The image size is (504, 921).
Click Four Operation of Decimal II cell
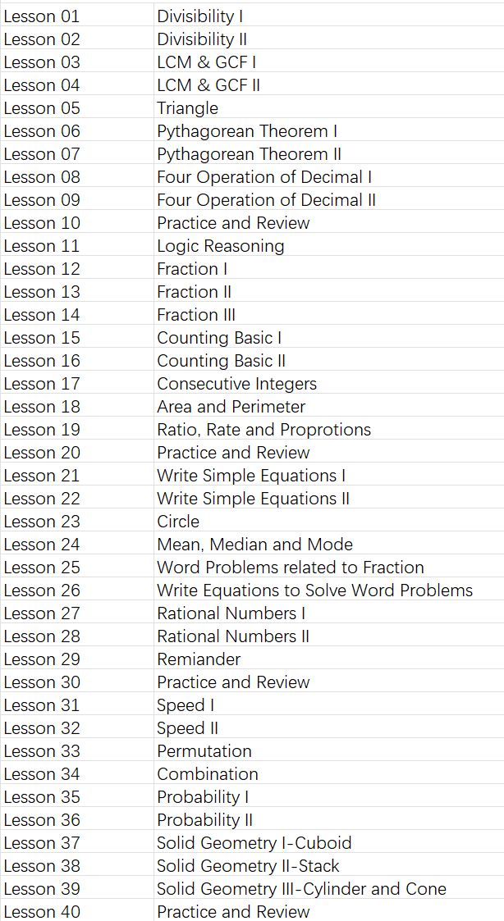pyautogui.click(x=328, y=200)
